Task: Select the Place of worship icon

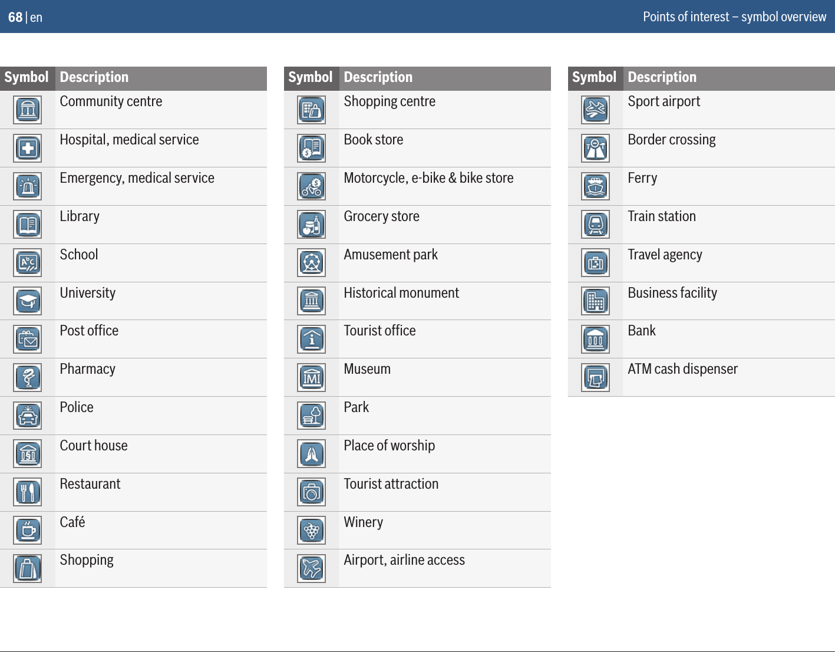Action: [312, 454]
